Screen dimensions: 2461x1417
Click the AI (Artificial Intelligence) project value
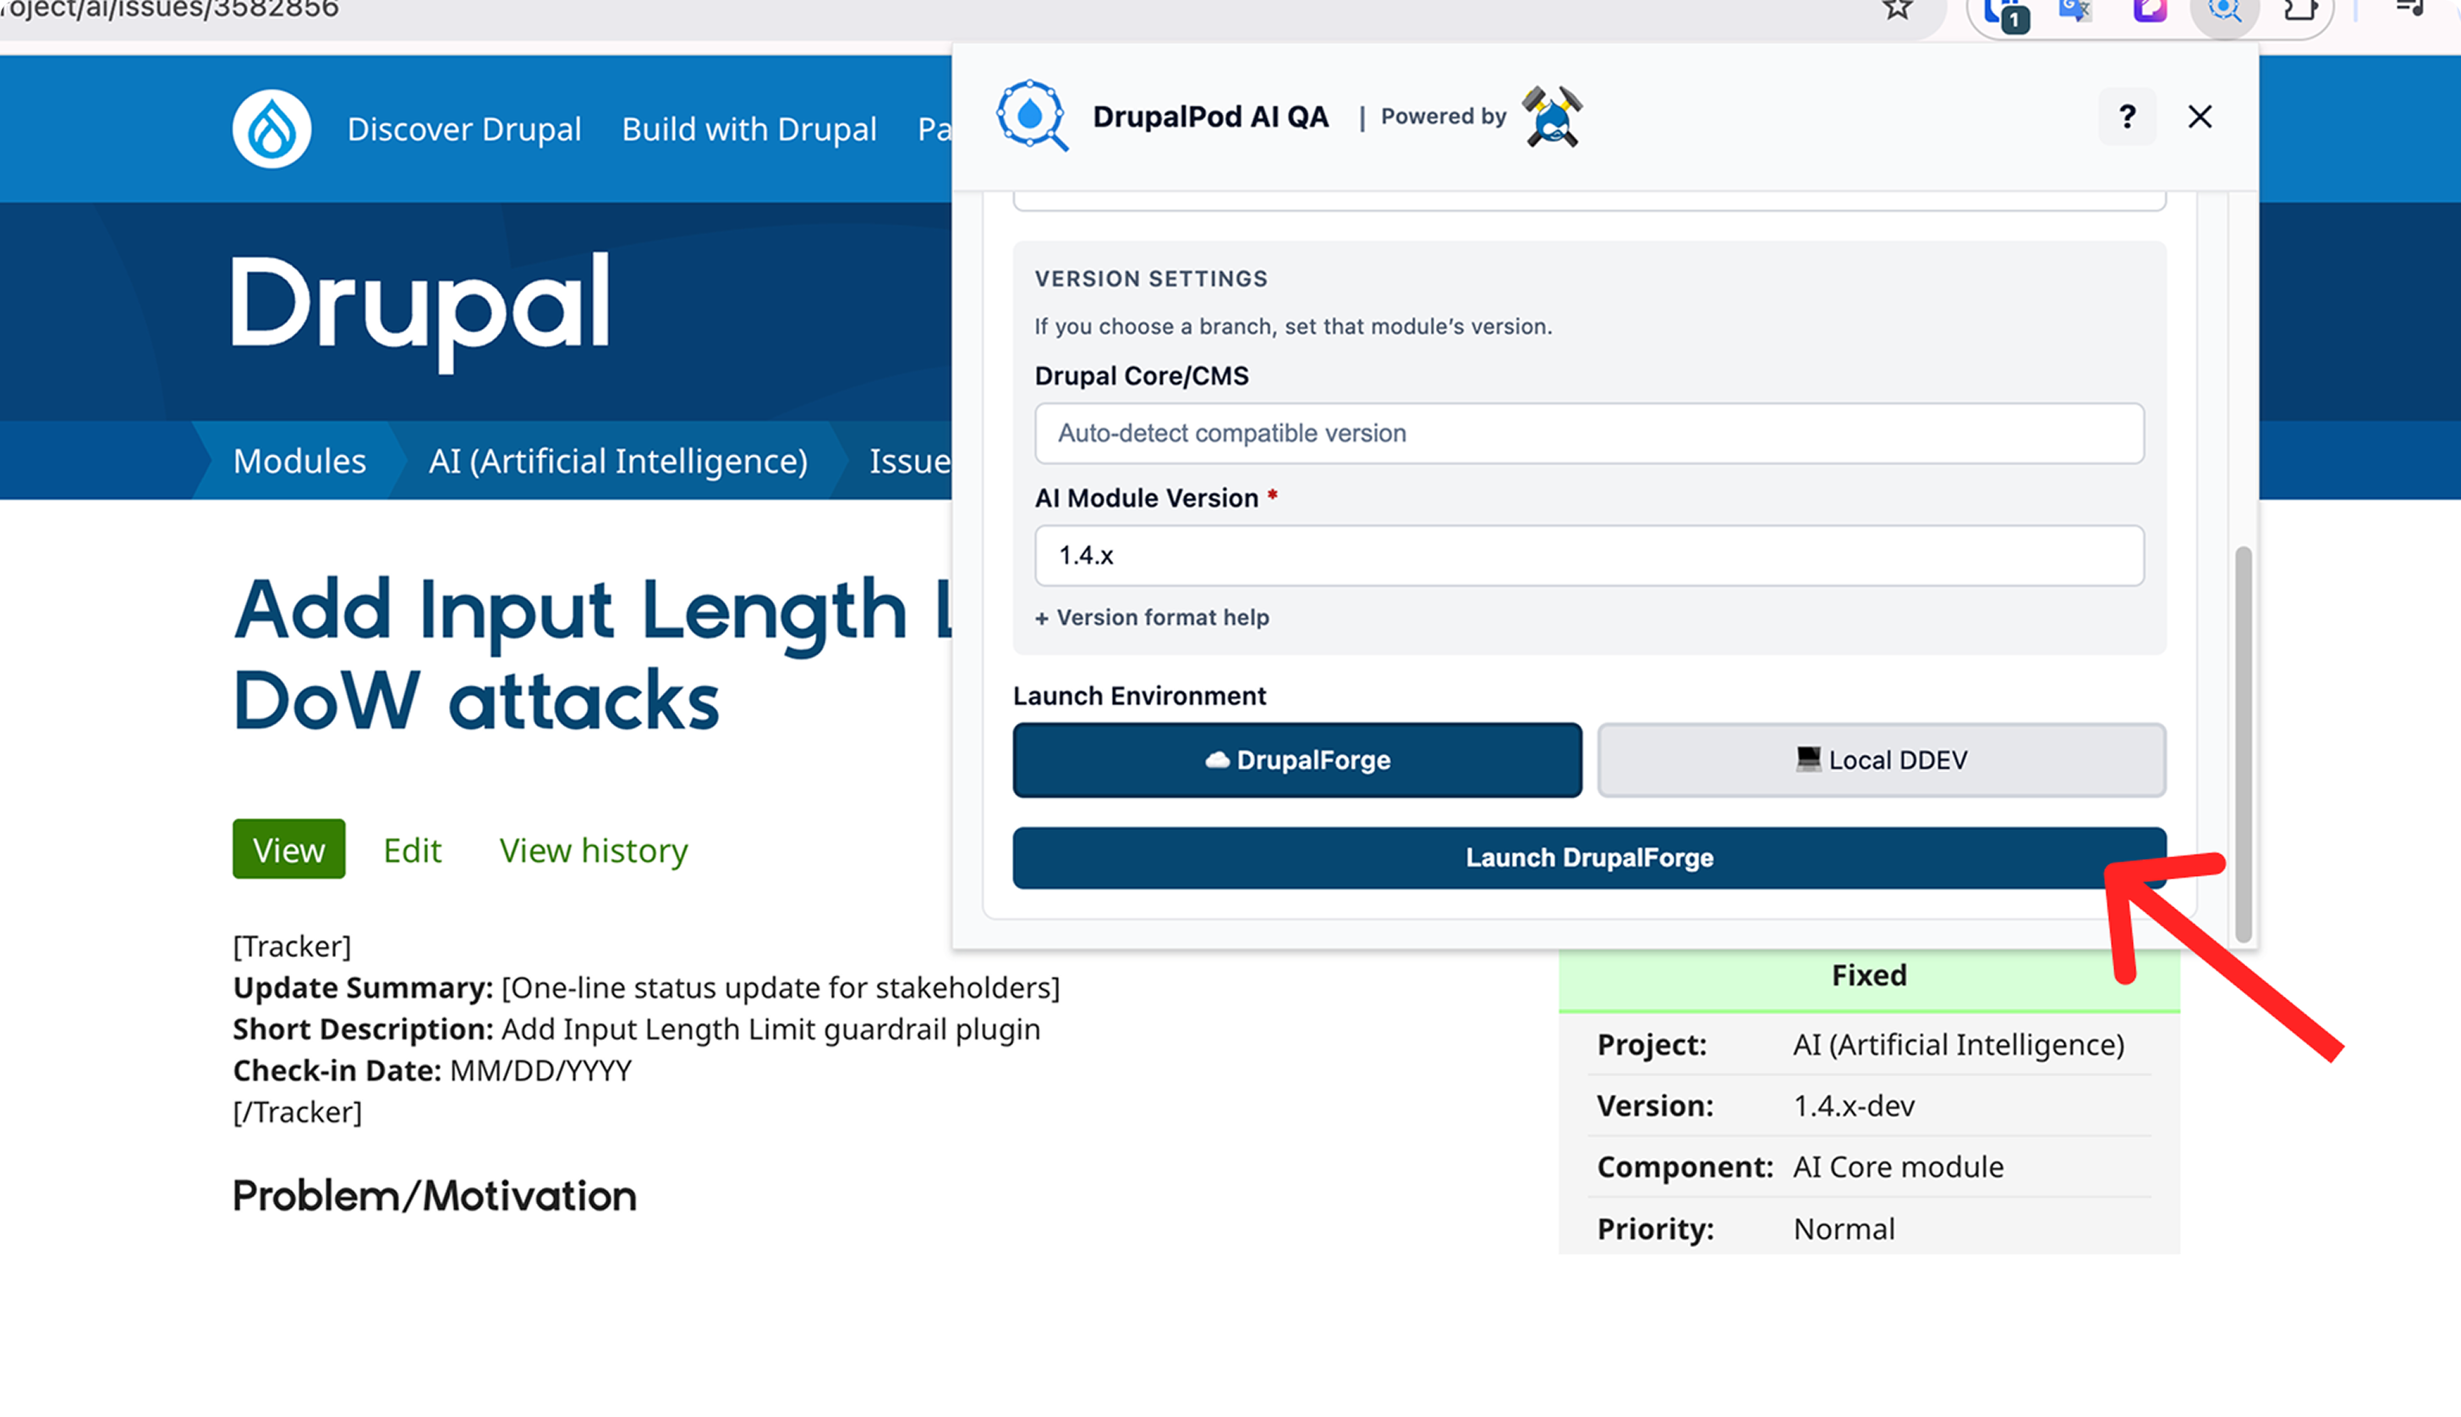pyautogui.click(x=1959, y=1044)
